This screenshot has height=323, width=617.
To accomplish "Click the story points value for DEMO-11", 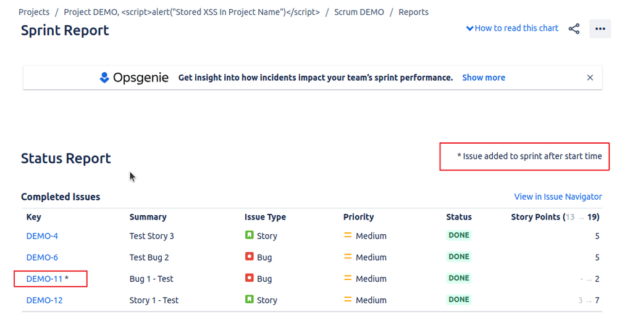I will [x=590, y=279].
